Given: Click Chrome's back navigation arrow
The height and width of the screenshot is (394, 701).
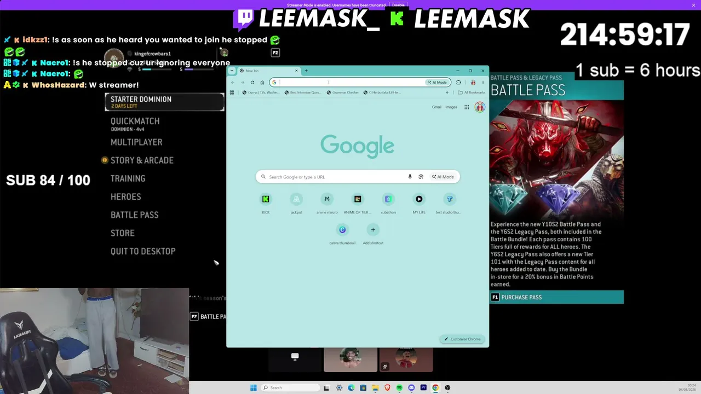Looking at the screenshot, I should pyautogui.click(x=232, y=83).
